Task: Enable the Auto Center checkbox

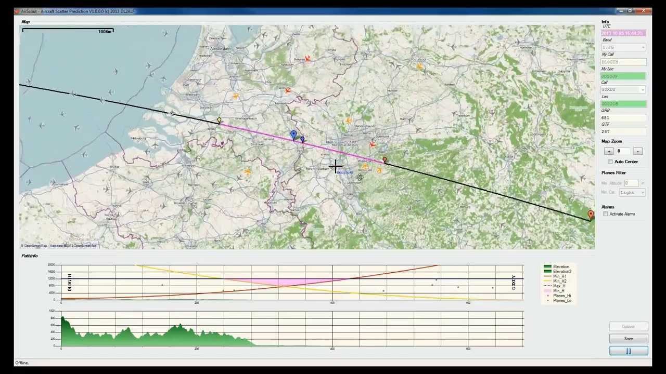Action: 610,162
